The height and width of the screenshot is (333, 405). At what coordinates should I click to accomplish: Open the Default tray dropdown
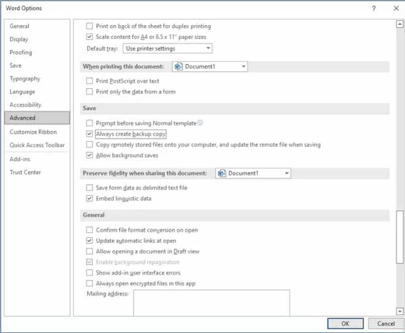[168, 48]
